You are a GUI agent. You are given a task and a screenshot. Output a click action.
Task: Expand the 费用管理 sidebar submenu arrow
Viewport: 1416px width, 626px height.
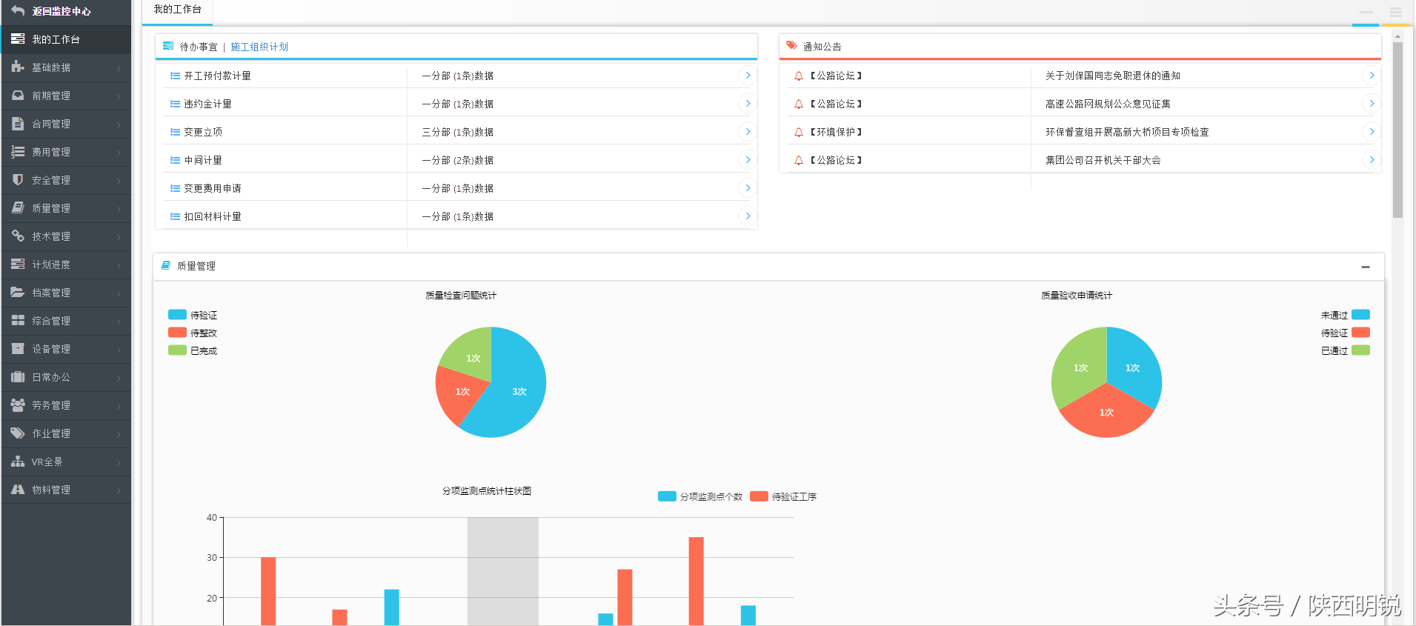click(x=119, y=153)
